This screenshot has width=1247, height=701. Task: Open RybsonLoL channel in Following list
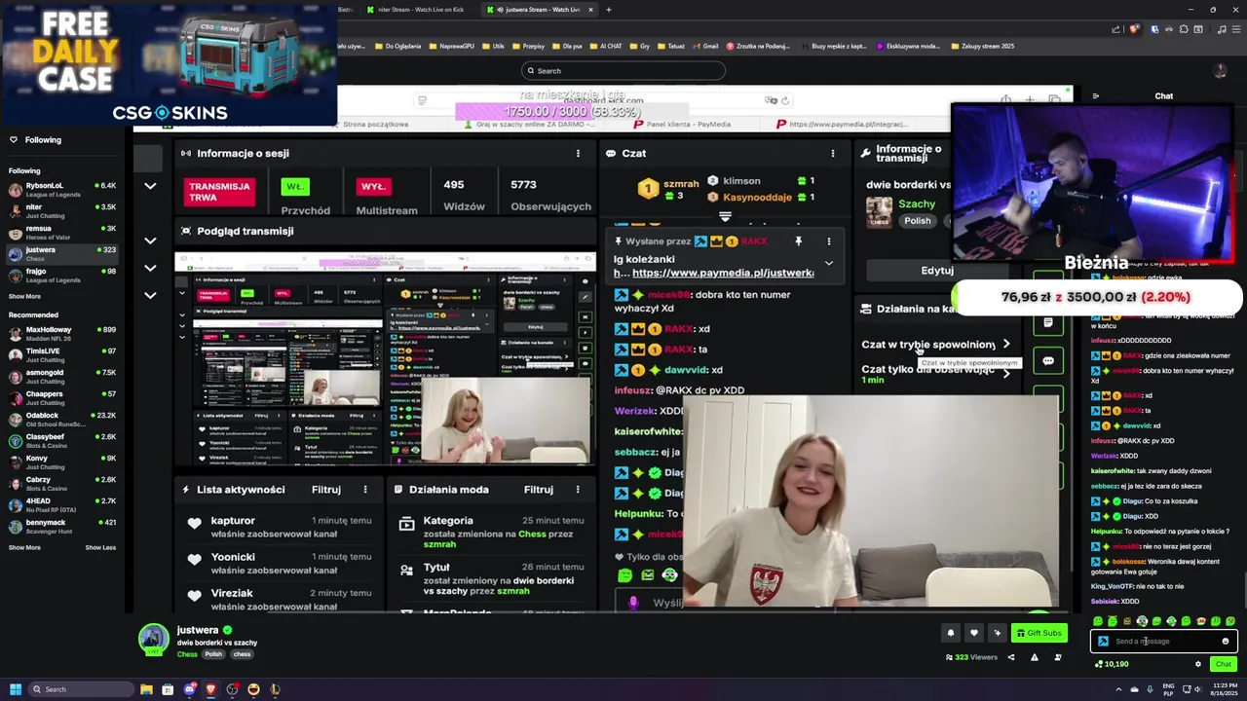click(x=62, y=189)
